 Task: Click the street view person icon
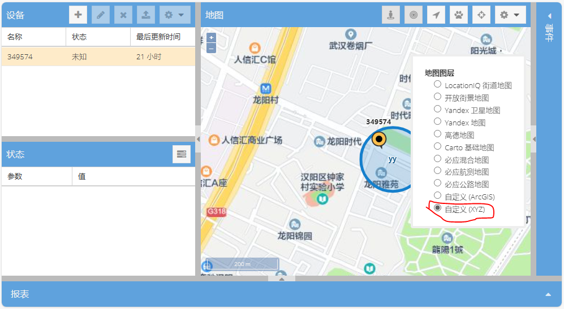coord(391,15)
